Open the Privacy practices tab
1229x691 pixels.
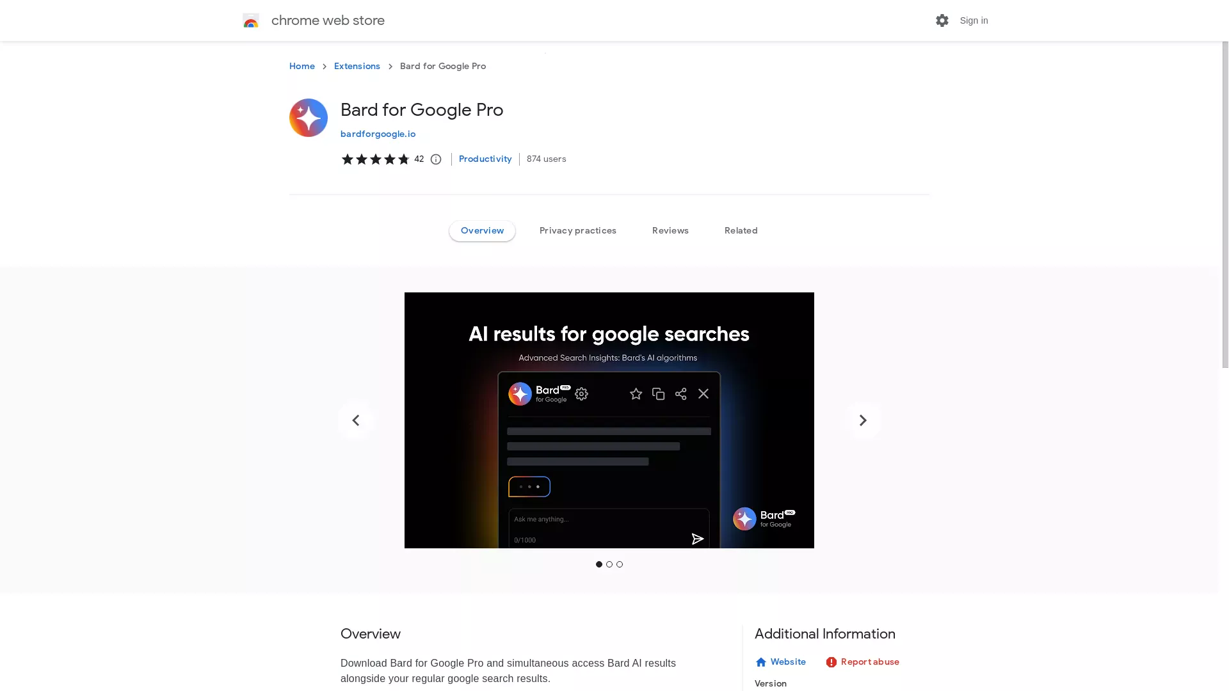pyautogui.click(x=577, y=230)
